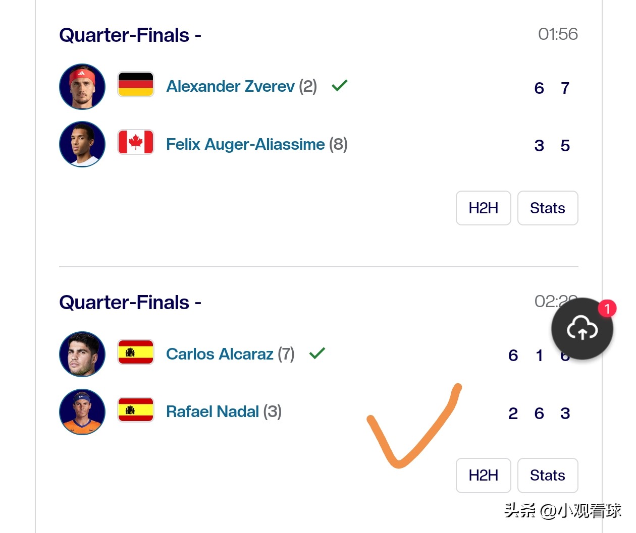Viewport: 636px width, 533px height.
Task: Click the Spanish flag beside Carlos Alcaraz
Action: click(x=136, y=352)
